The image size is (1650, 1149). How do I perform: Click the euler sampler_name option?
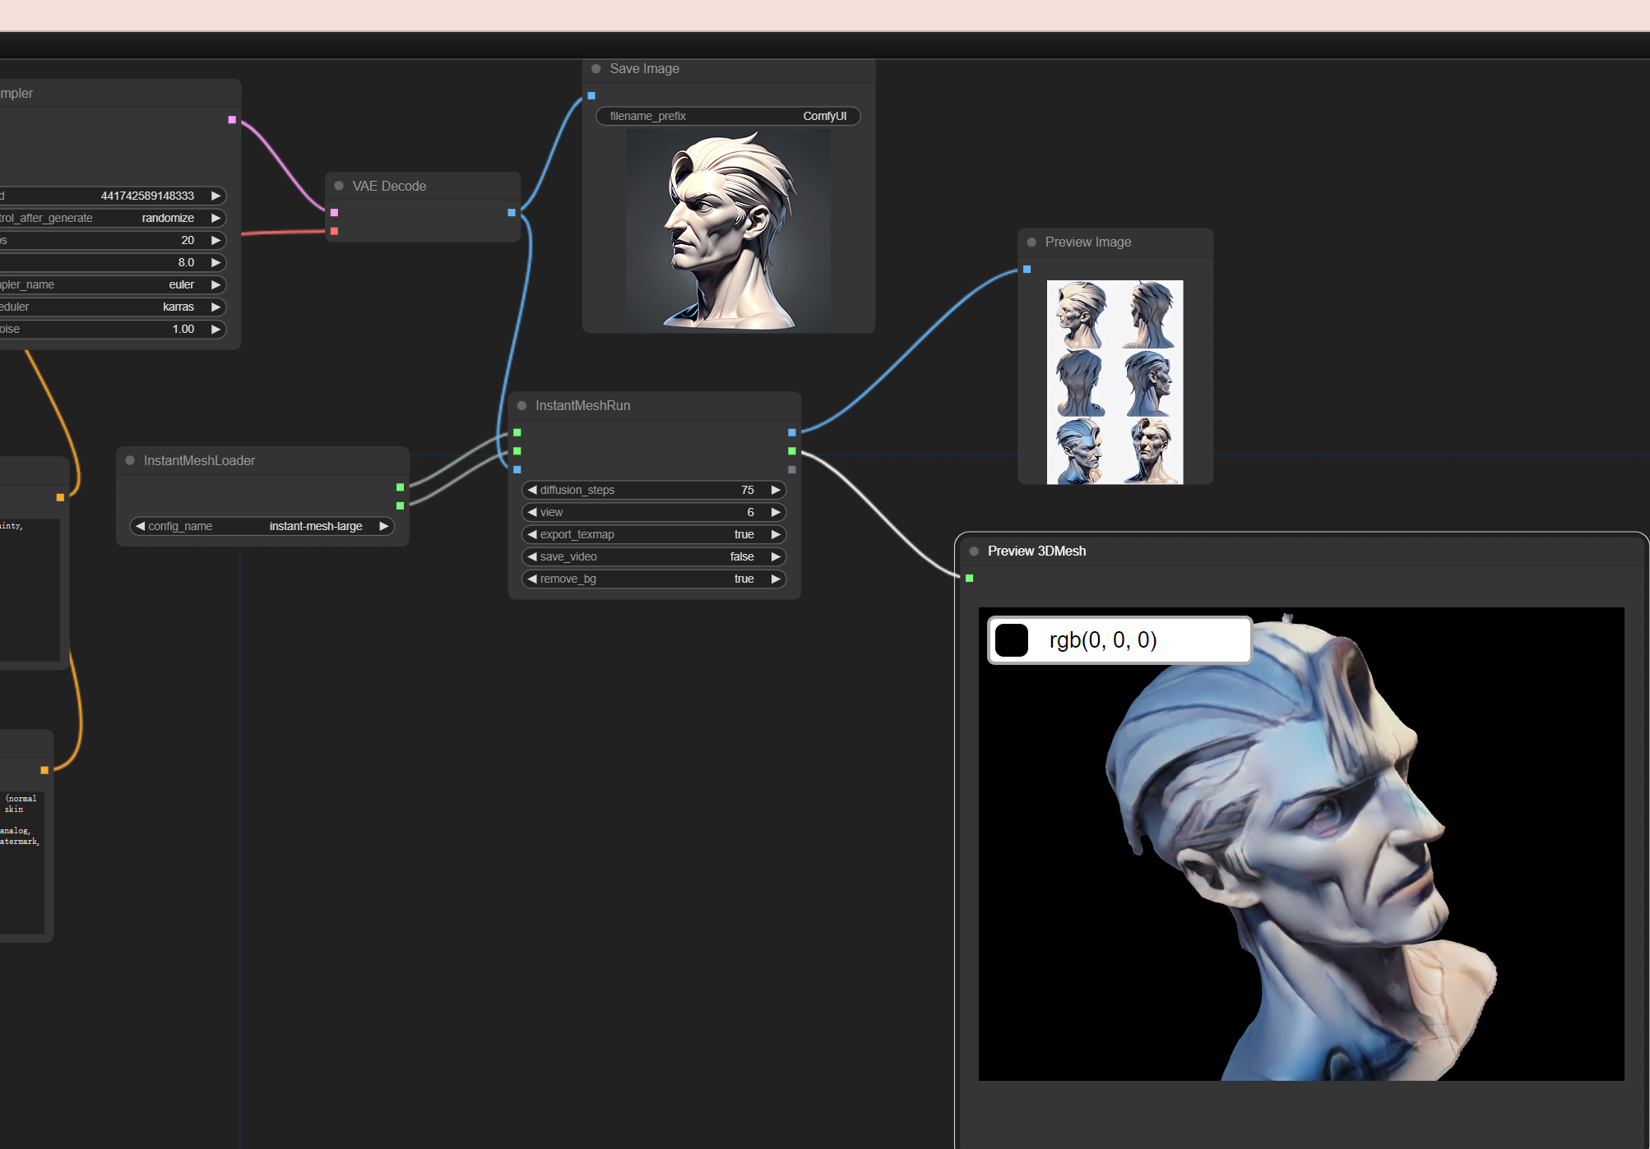(x=181, y=284)
